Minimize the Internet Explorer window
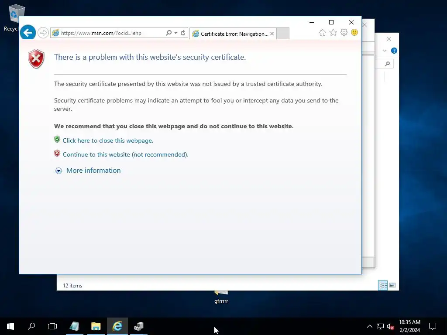Image resolution: width=447 pixels, height=335 pixels. tap(312, 22)
